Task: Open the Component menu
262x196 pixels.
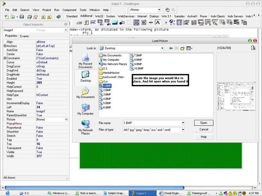Action: coord(70,10)
